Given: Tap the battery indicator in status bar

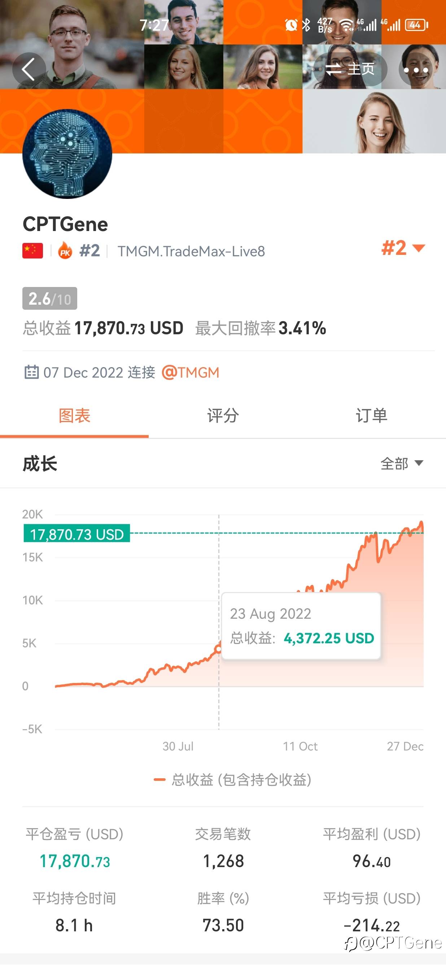Looking at the screenshot, I should click(x=416, y=25).
